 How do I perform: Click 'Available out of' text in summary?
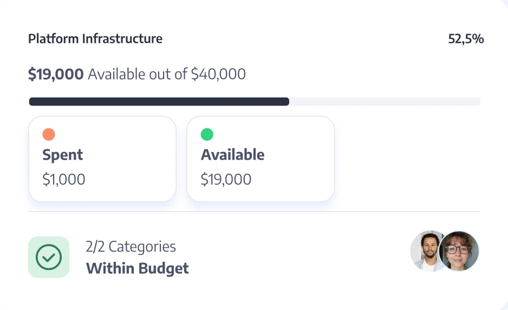point(138,74)
